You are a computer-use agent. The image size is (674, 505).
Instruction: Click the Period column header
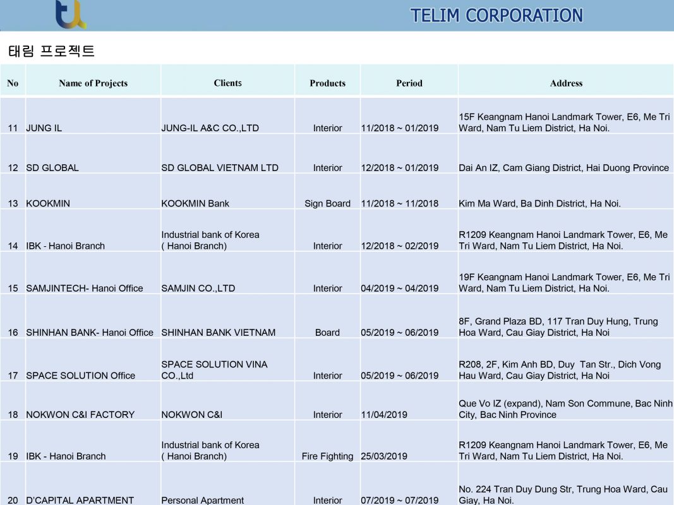click(x=409, y=83)
